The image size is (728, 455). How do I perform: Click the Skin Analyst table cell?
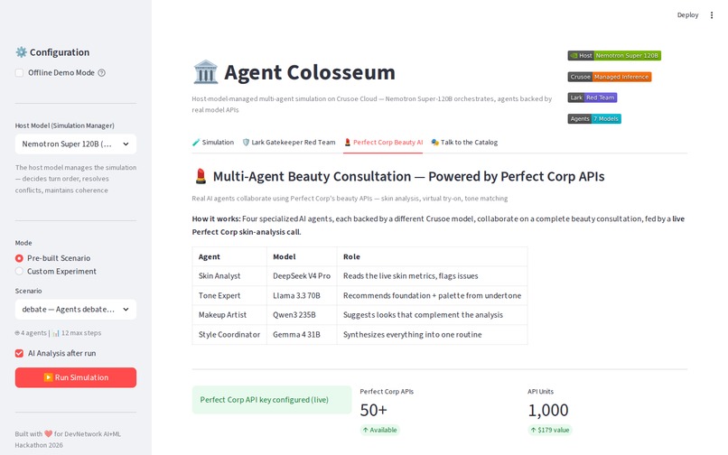pos(229,275)
